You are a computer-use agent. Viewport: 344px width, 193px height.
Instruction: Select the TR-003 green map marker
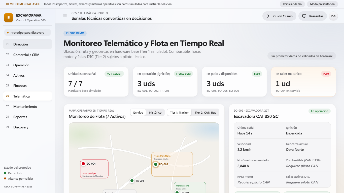(x=132, y=181)
